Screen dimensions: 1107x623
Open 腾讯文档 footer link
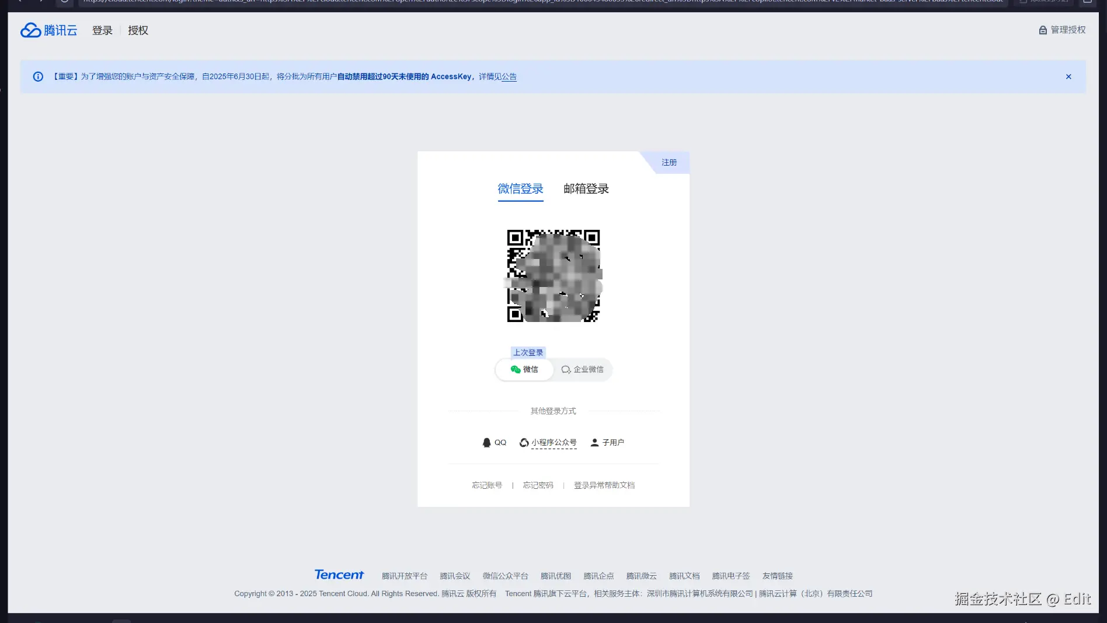click(684, 576)
